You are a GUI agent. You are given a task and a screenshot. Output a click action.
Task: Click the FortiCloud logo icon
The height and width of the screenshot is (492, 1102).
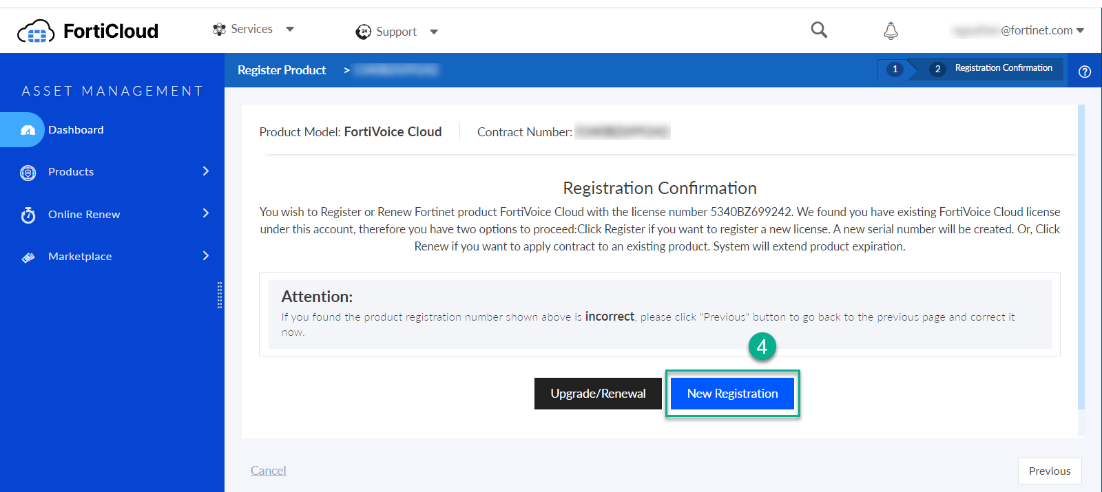(x=36, y=32)
